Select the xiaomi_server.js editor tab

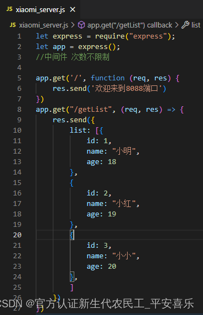[40, 9]
